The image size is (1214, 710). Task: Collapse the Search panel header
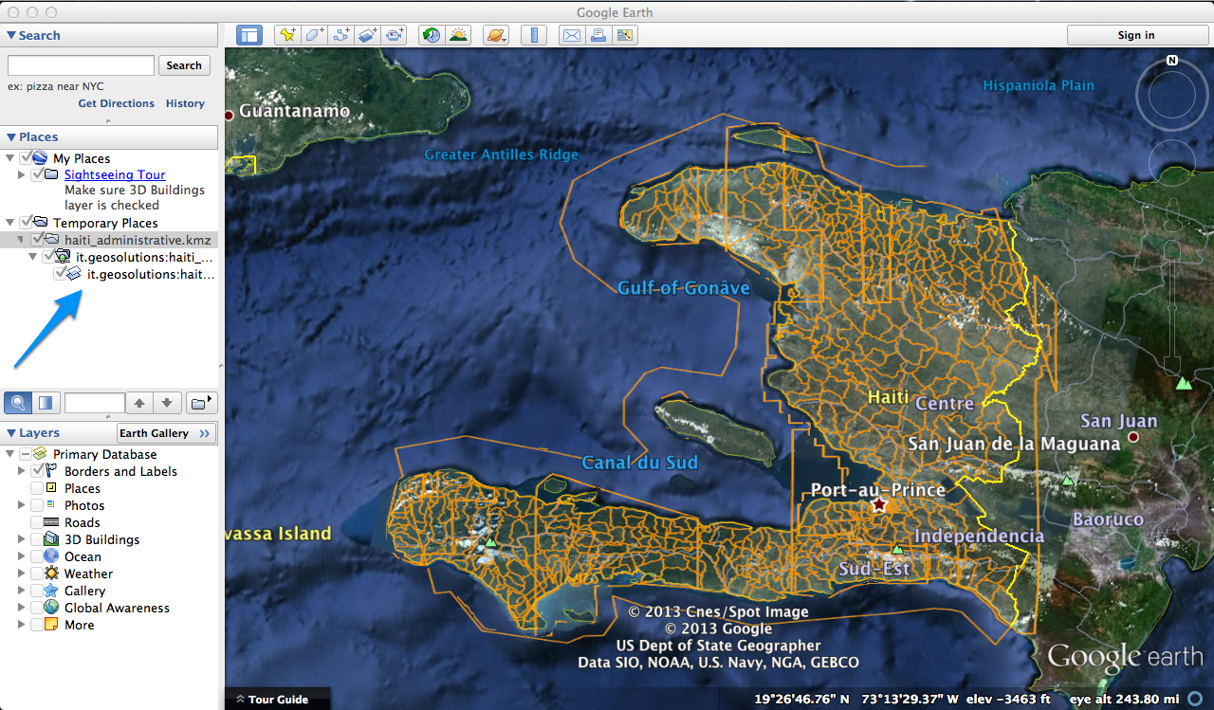(x=111, y=35)
